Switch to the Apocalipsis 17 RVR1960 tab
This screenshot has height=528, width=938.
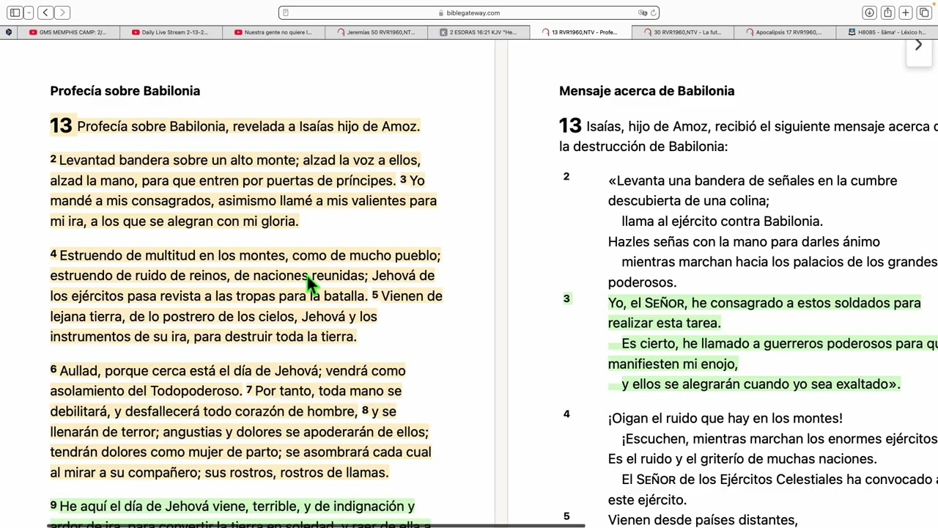[786, 32]
